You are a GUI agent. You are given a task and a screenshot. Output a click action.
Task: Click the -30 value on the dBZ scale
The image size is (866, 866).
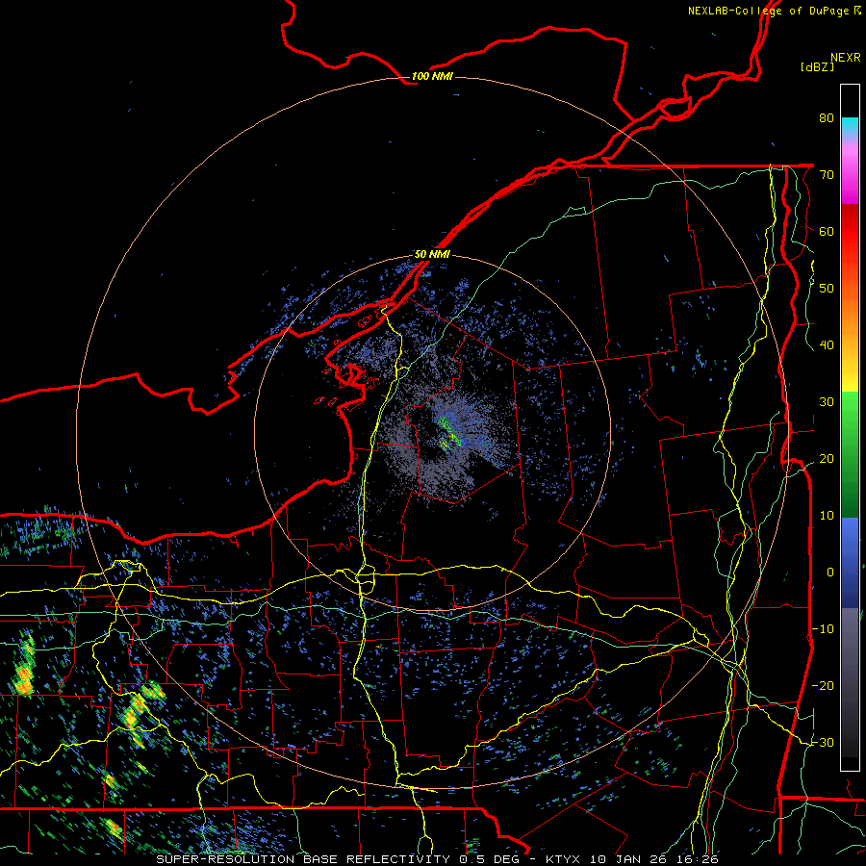click(x=823, y=742)
